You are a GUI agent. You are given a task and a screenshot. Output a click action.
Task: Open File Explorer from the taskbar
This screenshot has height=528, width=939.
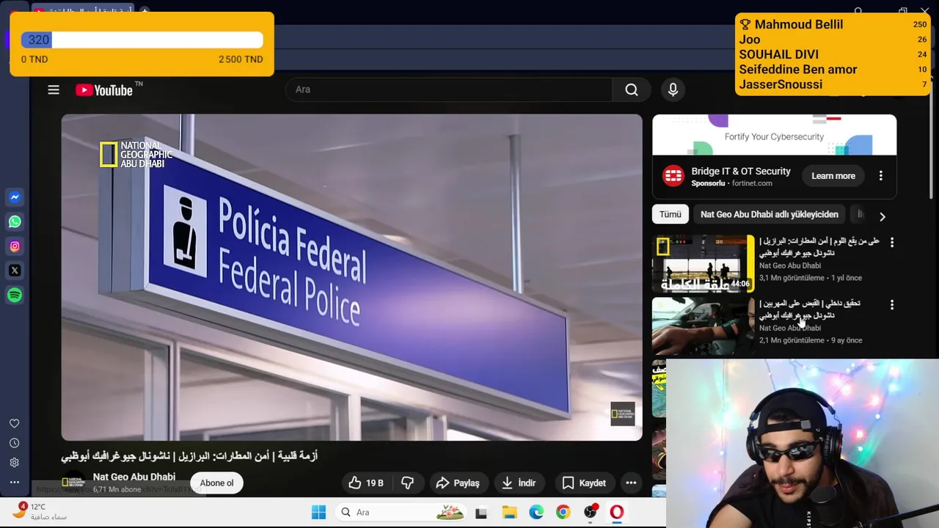pyautogui.click(x=509, y=512)
